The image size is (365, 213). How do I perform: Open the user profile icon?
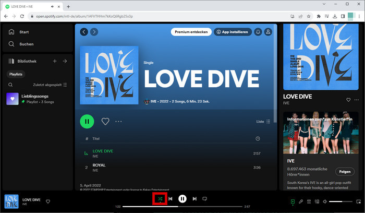(268, 32)
